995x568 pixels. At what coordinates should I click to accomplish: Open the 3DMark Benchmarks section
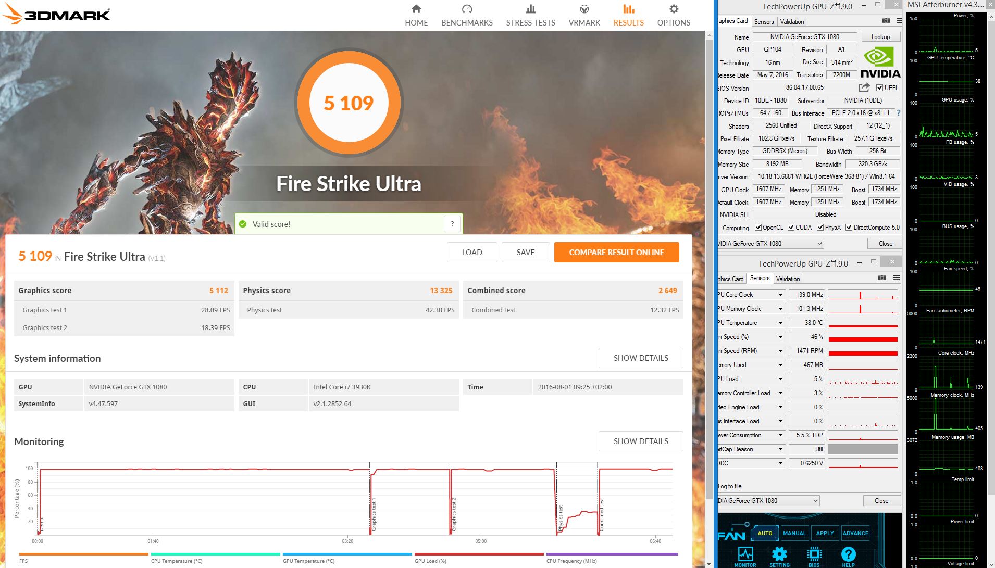[466, 14]
